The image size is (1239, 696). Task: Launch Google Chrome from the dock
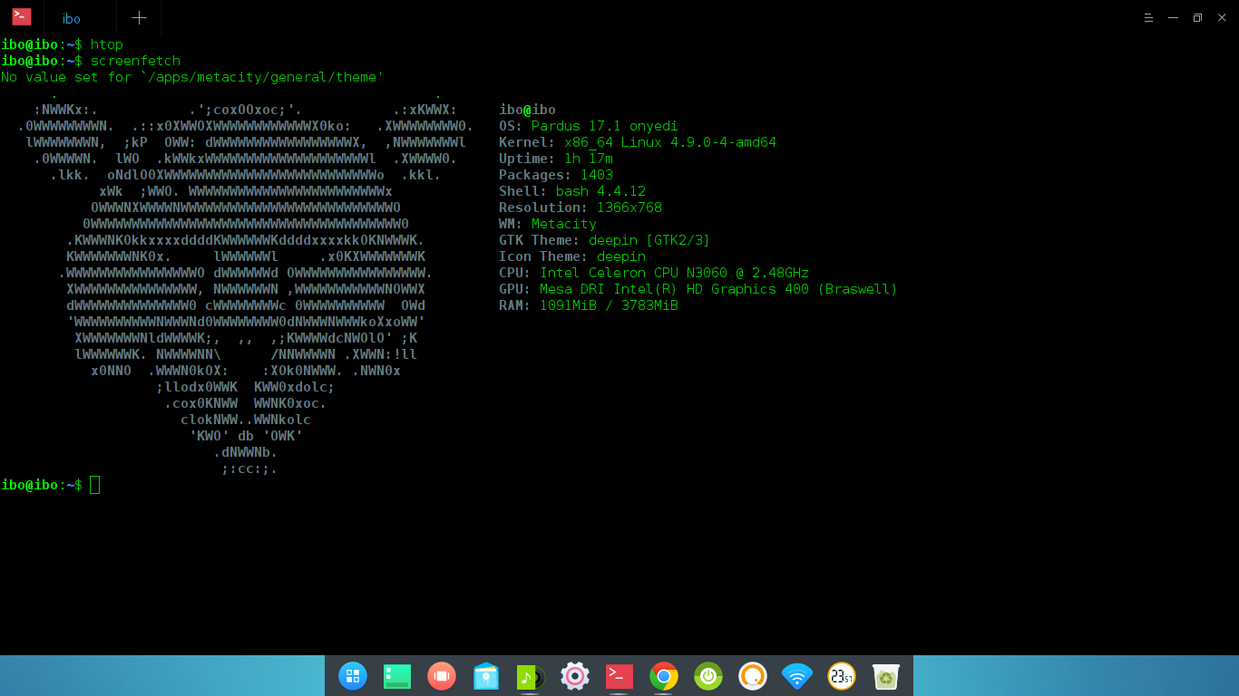(x=664, y=676)
